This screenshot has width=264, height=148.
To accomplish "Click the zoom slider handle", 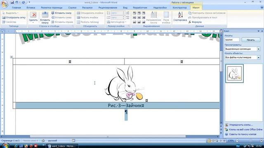I will click(x=251, y=141).
